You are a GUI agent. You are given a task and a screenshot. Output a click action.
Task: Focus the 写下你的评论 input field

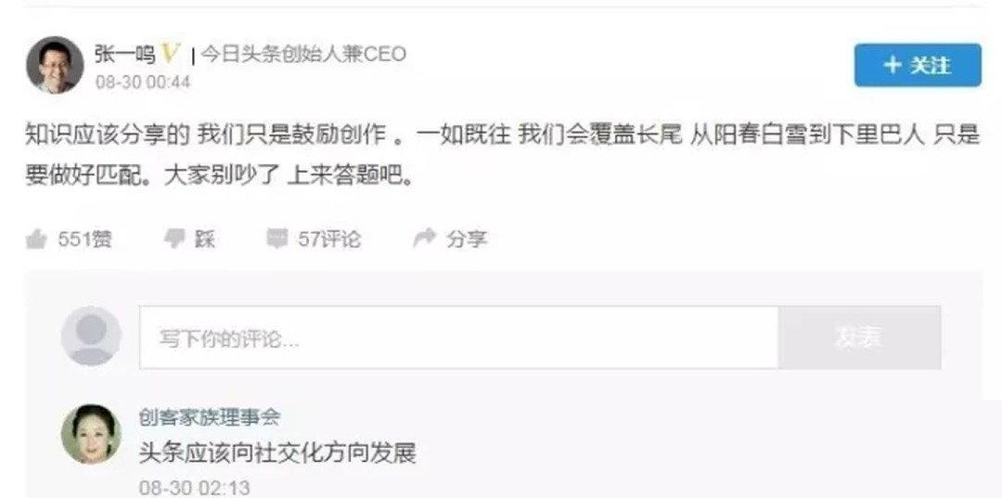coord(459,338)
